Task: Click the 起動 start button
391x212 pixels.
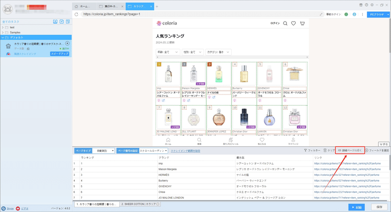Action: pos(357,207)
